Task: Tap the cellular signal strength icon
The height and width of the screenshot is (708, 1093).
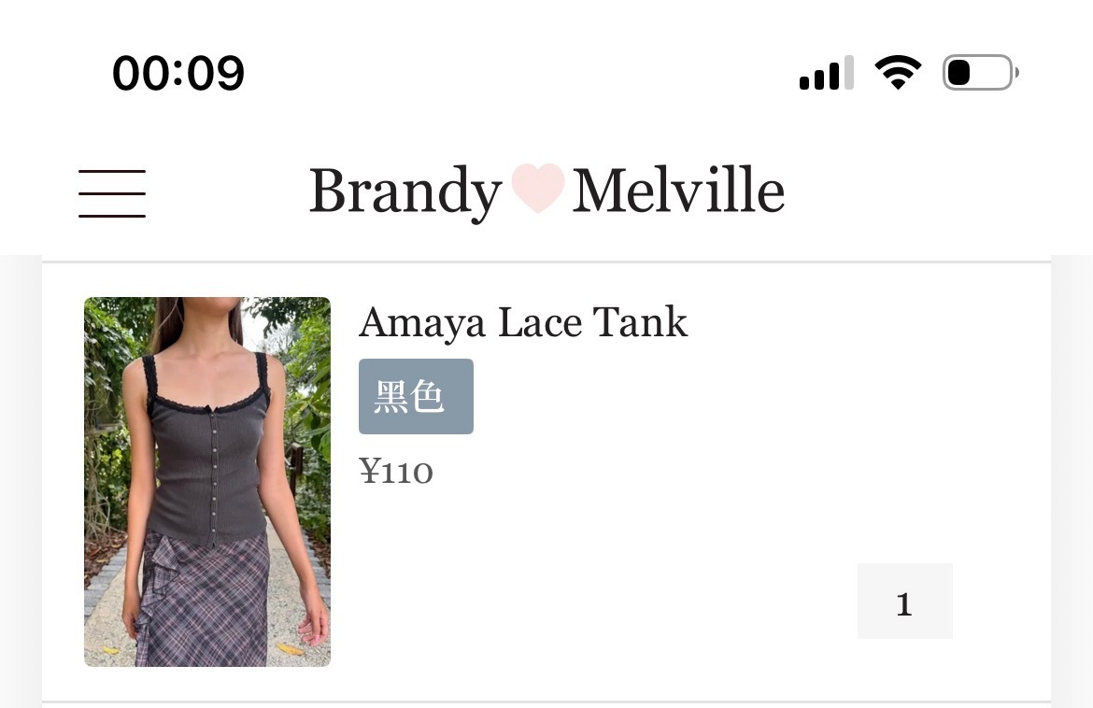Action: click(x=826, y=73)
